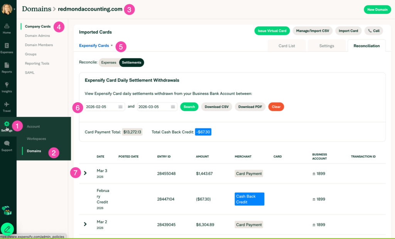Screen dimensions: 395x239
Task: Click the Call button
Action: [373, 31]
